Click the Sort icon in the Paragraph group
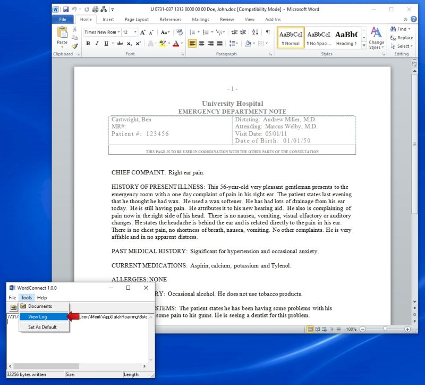This screenshot has width=425, height=385. (256, 32)
